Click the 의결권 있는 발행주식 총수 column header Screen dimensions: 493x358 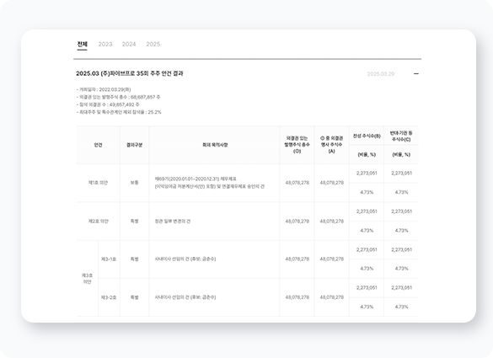[x=297, y=145]
